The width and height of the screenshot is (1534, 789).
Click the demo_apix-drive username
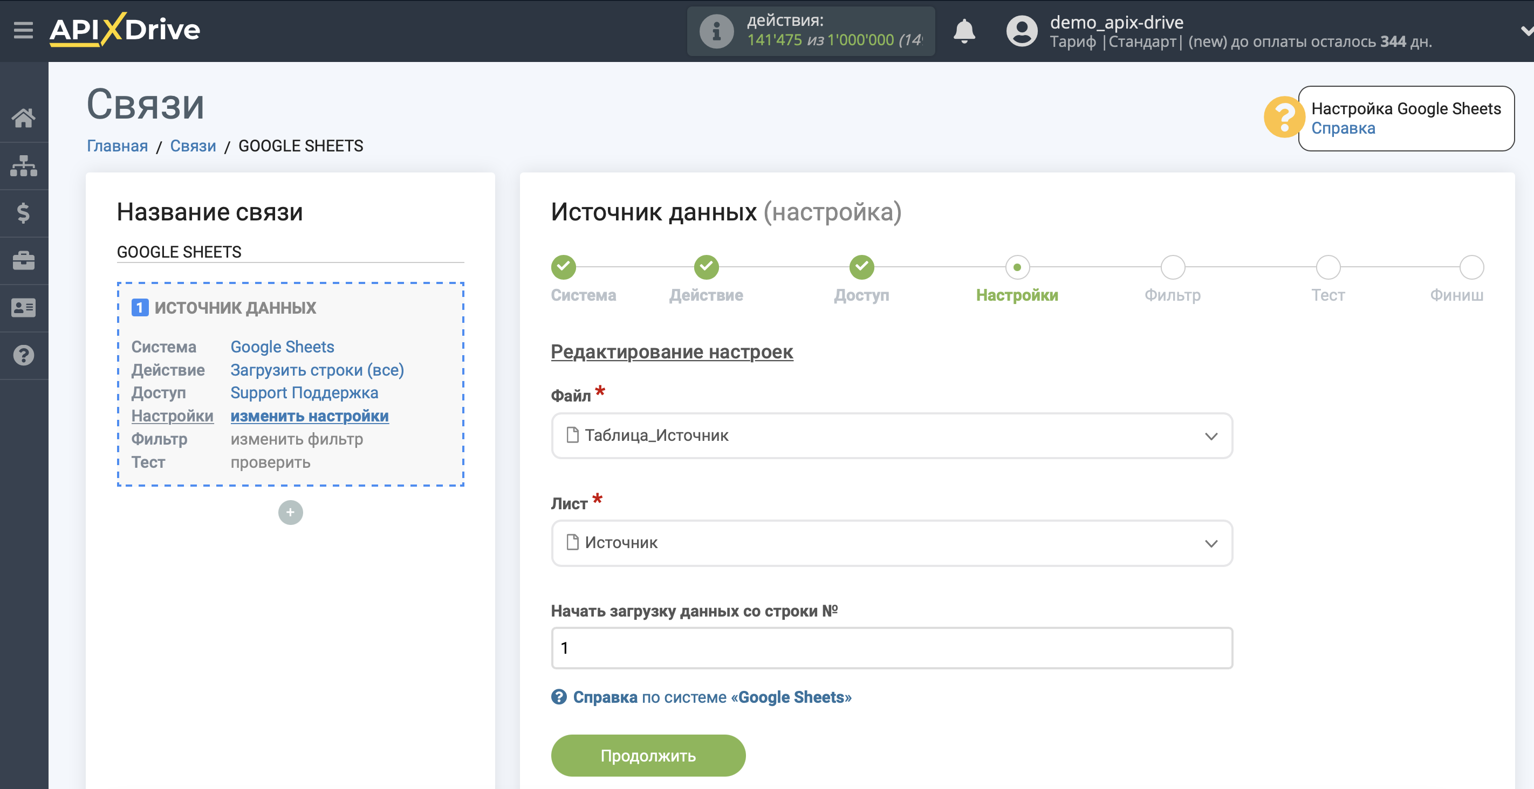(x=1117, y=22)
